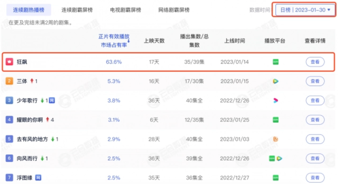The width and height of the screenshot is (338, 184).
Task: Click the rank 3 badge for 少年歌行
Action: click(9, 100)
